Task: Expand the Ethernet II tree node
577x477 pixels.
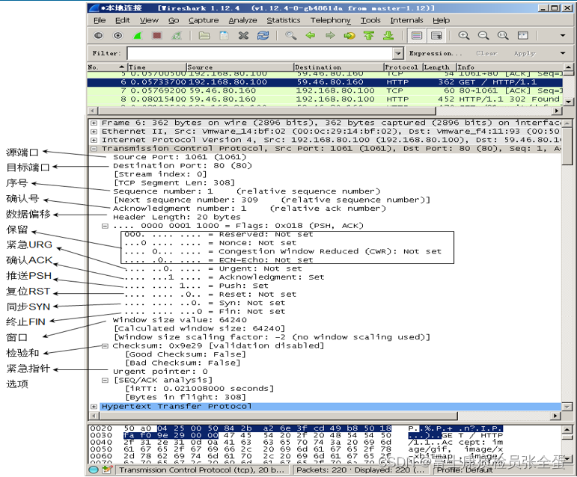Action: pos(94,131)
